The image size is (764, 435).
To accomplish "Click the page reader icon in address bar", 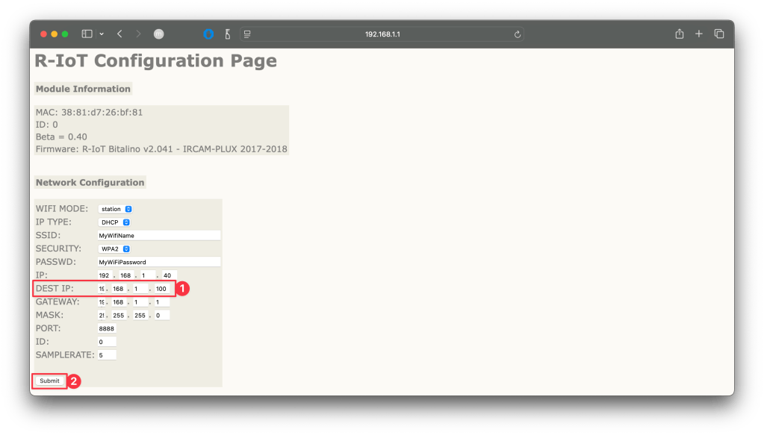I will pyautogui.click(x=247, y=34).
